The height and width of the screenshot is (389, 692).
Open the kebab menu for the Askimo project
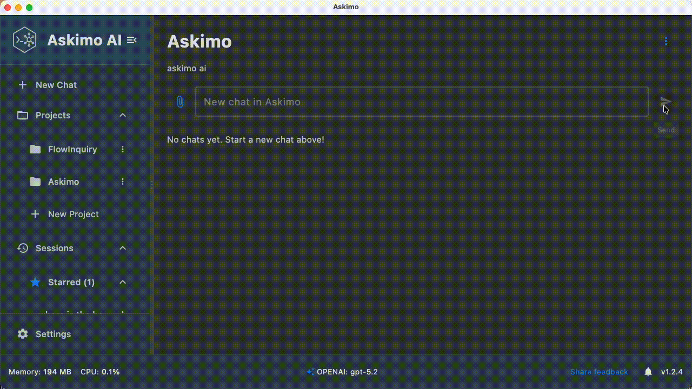[122, 182]
